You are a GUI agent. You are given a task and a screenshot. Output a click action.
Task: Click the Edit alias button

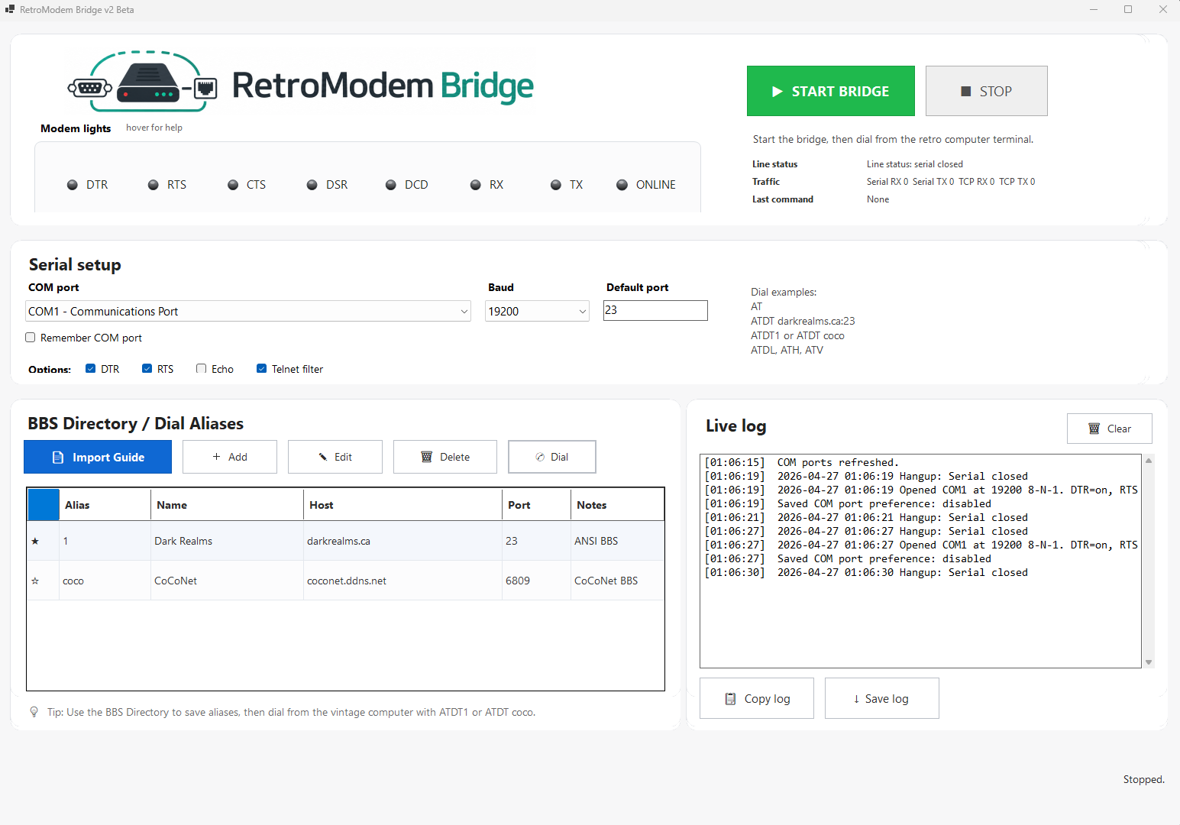coord(335,457)
